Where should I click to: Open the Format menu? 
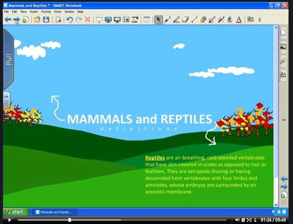pos(46,12)
